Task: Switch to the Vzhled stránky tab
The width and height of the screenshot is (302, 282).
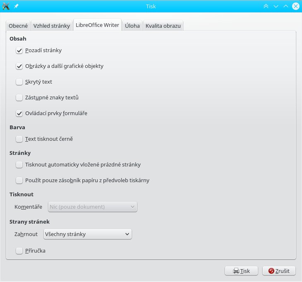Action: 52,26
